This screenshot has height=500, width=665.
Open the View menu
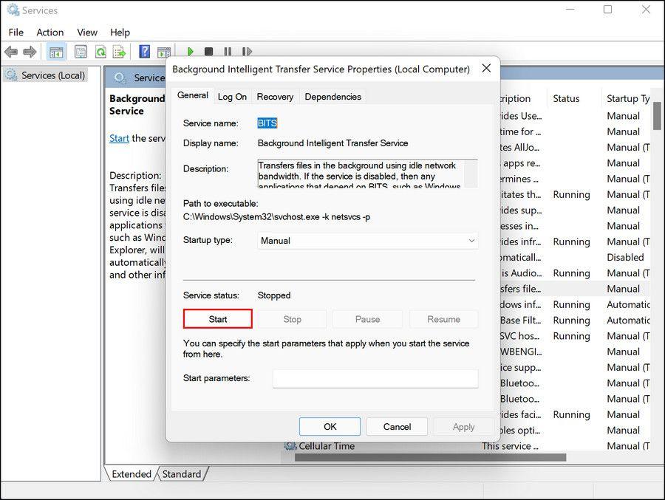pos(87,32)
